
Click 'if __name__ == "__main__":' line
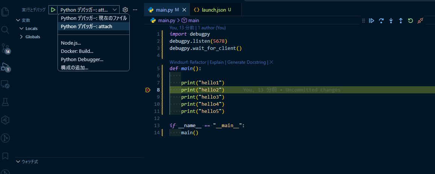tap(207, 126)
